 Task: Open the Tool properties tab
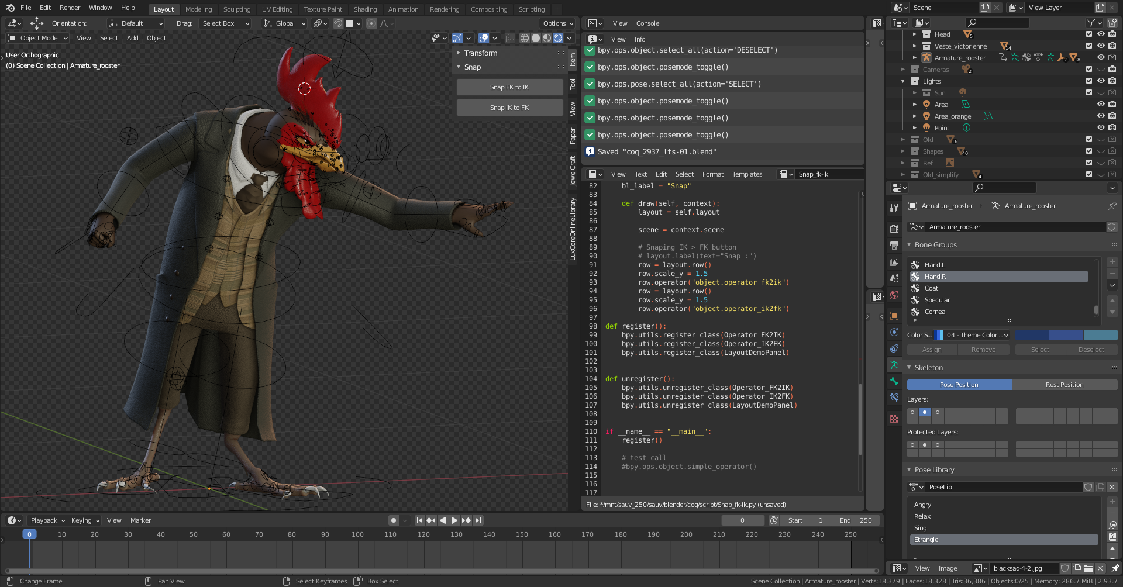(894, 208)
